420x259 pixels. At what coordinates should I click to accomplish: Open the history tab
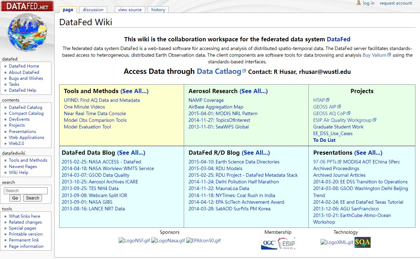tap(158, 10)
